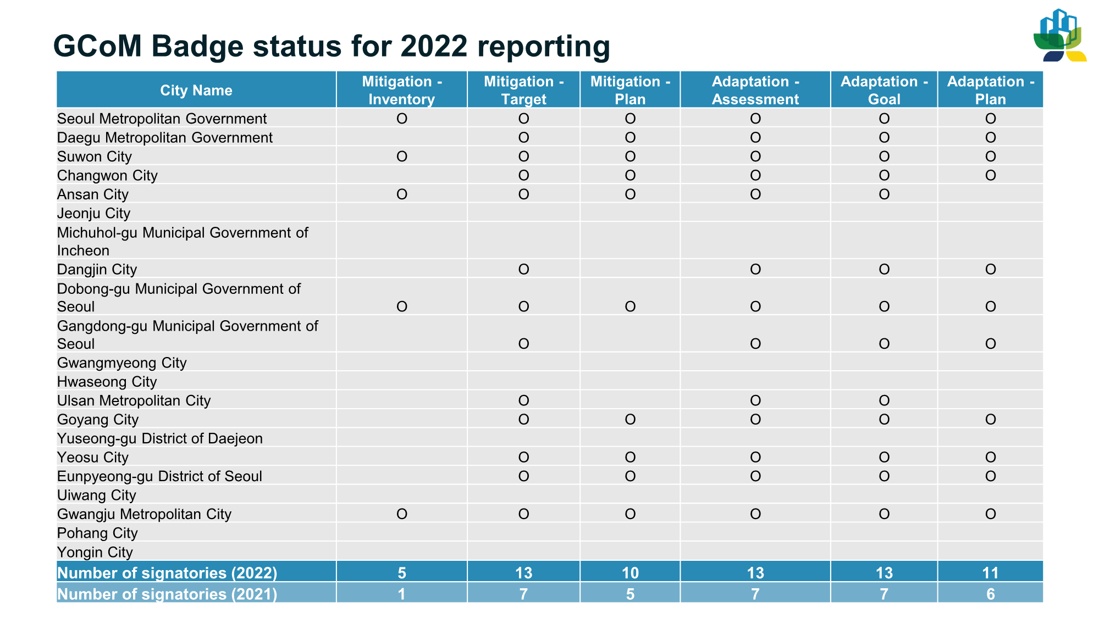The image size is (1099, 630).
Task: Click Goyang City's Mitigation Plan 'O' mark
Action: point(630,419)
